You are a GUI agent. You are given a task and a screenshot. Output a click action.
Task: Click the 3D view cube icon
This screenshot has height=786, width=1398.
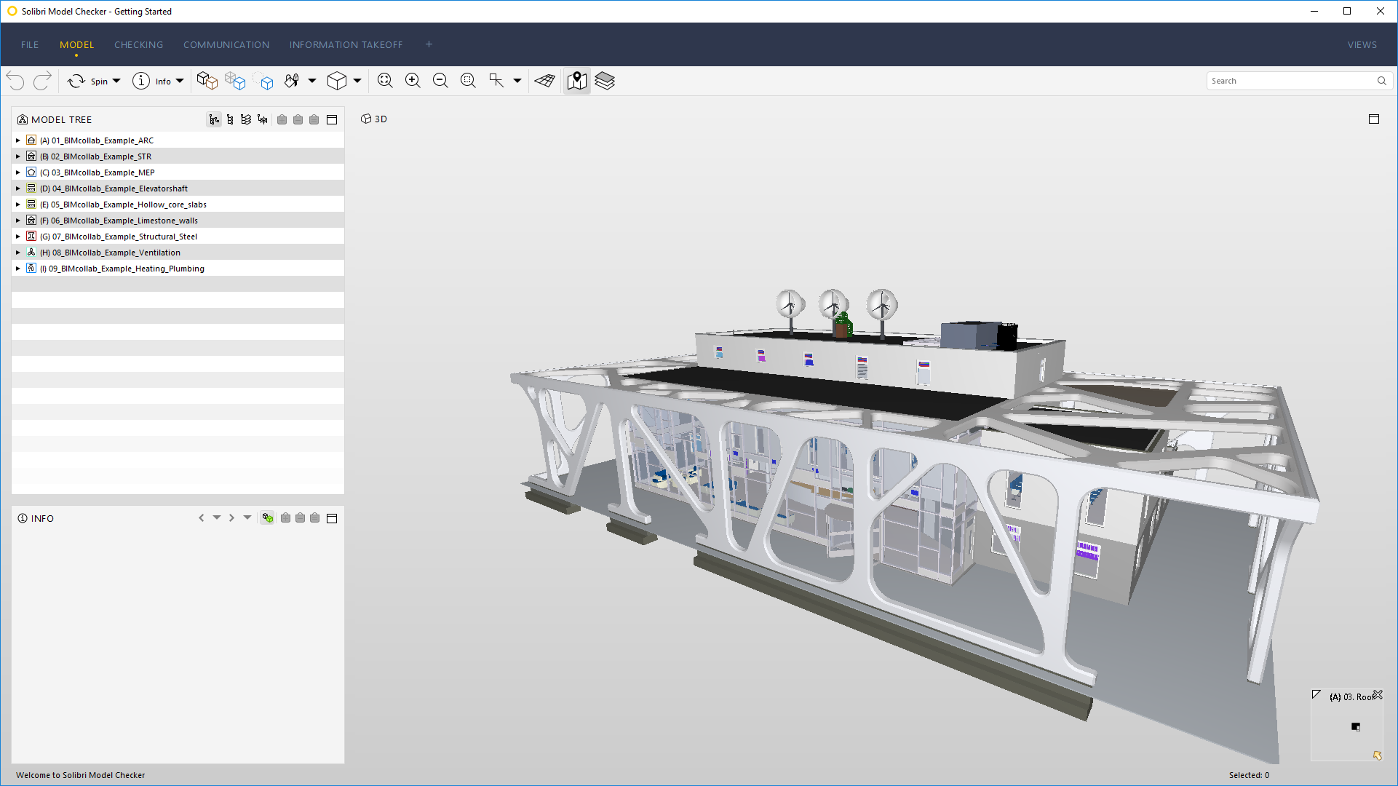click(337, 81)
